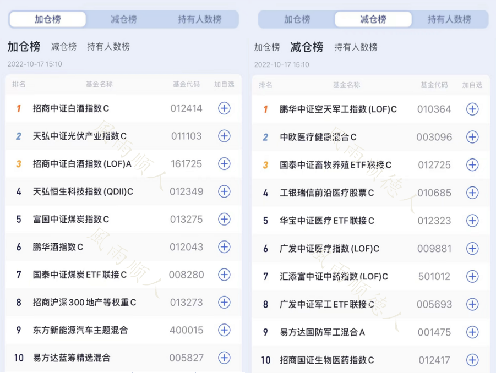Add 招商国证生物医药指数C to watchlist
The height and width of the screenshot is (373, 496).
[472, 360]
